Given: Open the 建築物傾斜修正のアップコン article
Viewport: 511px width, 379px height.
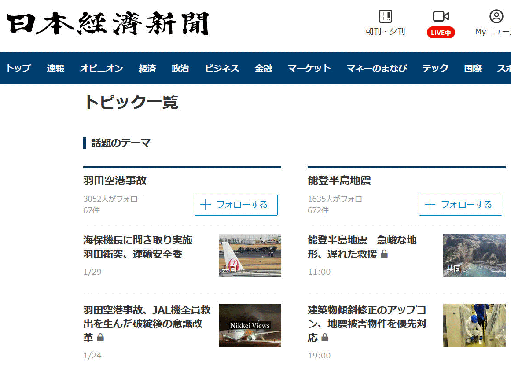Looking at the screenshot, I should (367, 324).
